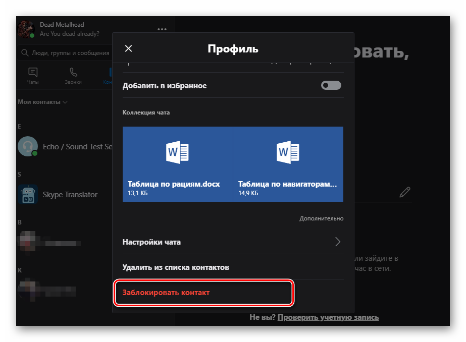Open the Чаты tab
Screen dimensions: 466x342
point(33,75)
